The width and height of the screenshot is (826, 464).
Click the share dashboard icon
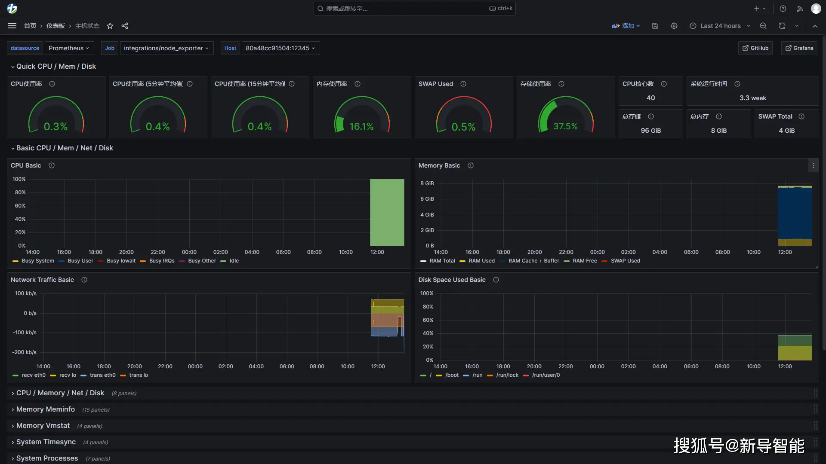tap(125, 25)
